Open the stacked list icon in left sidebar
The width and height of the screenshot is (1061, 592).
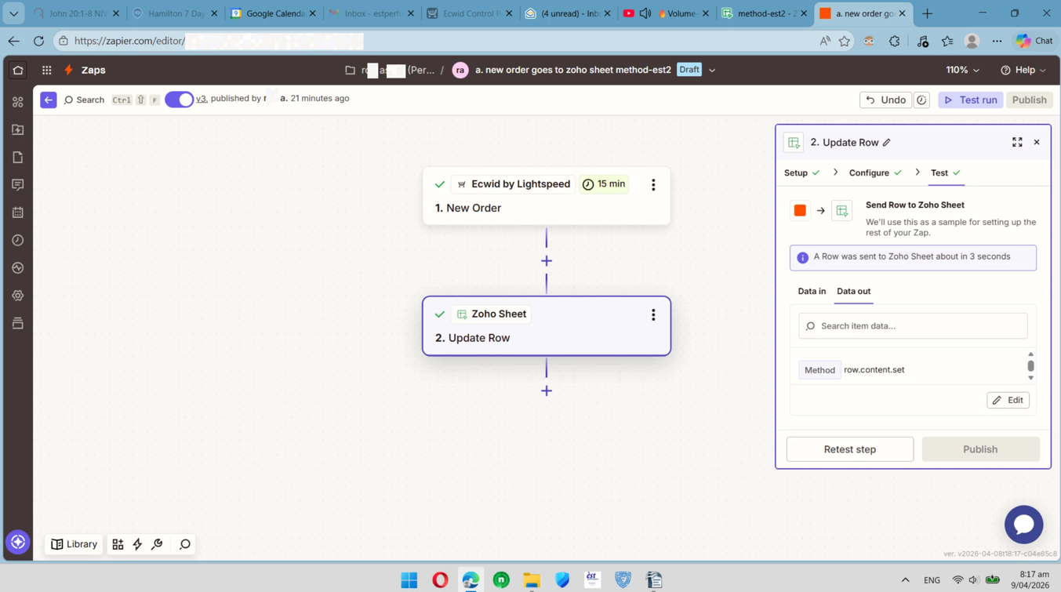point(18,323)
